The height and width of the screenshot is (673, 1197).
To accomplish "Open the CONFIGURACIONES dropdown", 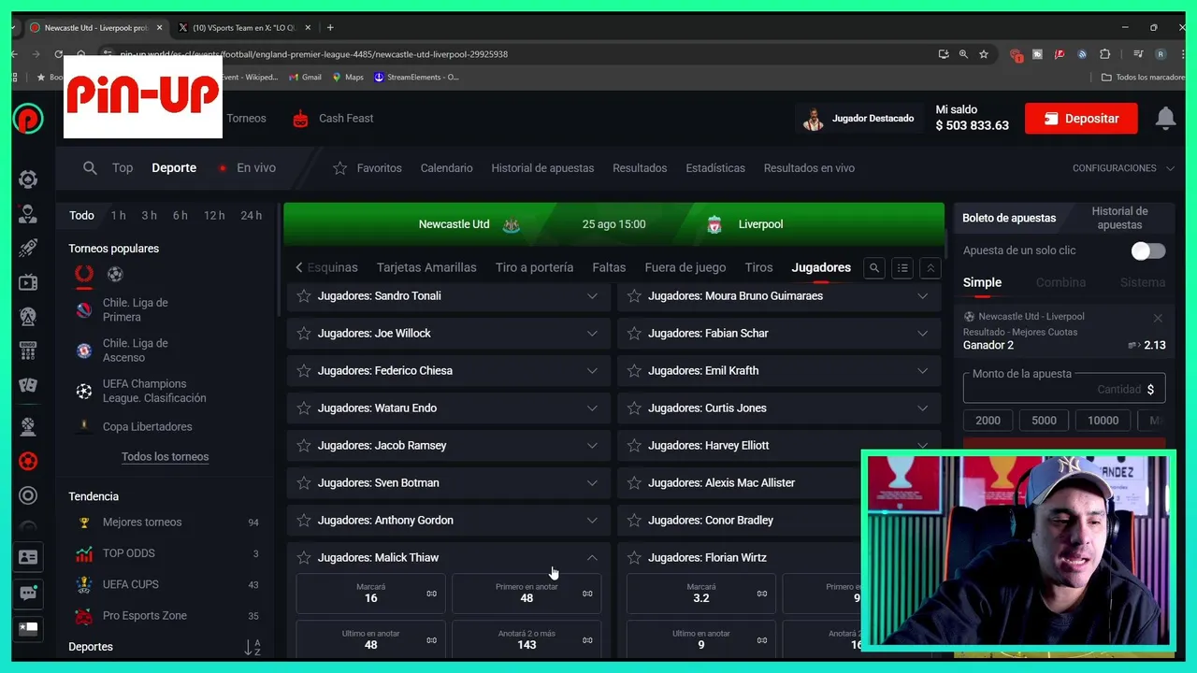I will pyautogui.click(x=1123, y=168).
